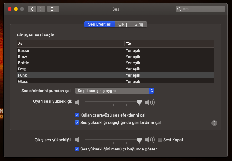Image resolution: width=232 pixels, height=161 pixels.
Task: Click the alert volume slider knob
Action: [x=140, y=102]
